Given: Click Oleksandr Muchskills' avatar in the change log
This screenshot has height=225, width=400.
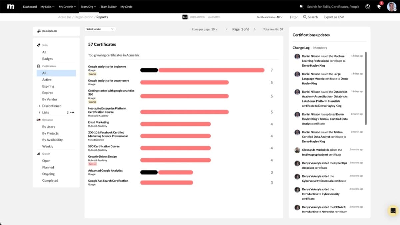Looking at the screenshot, I should click(297, 150).
